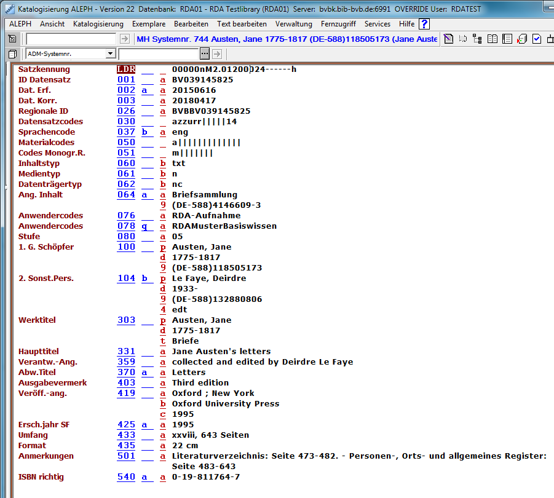Select the highlighted LDR field tag
This screenshot has height=498, width=554.
(x=126, y=69)
